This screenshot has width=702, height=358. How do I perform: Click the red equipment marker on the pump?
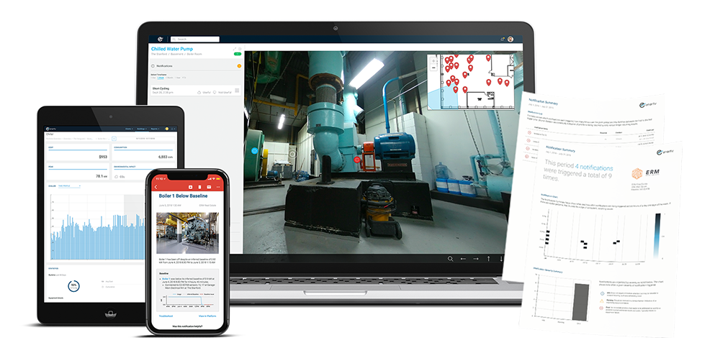click(x=357, y=159)
